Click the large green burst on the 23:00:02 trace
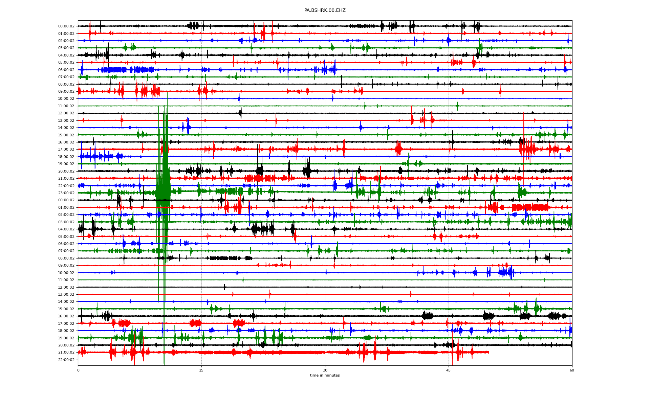 pyautogui.click(x=164, y=192)
